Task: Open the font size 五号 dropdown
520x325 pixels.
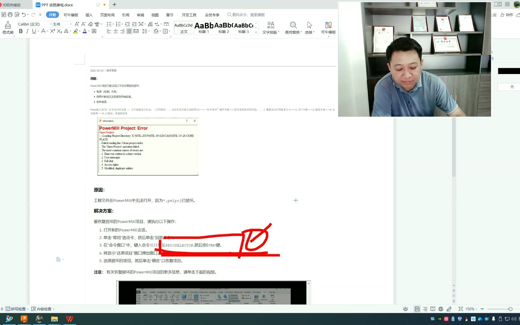Action: (x=71, y=24)
